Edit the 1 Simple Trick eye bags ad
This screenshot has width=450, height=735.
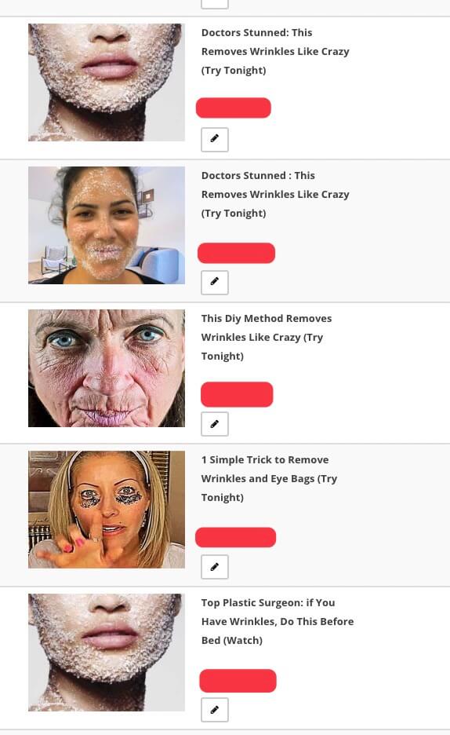(x=215, y=567)
